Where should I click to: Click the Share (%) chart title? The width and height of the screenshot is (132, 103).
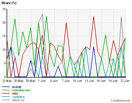coord(9,3)
